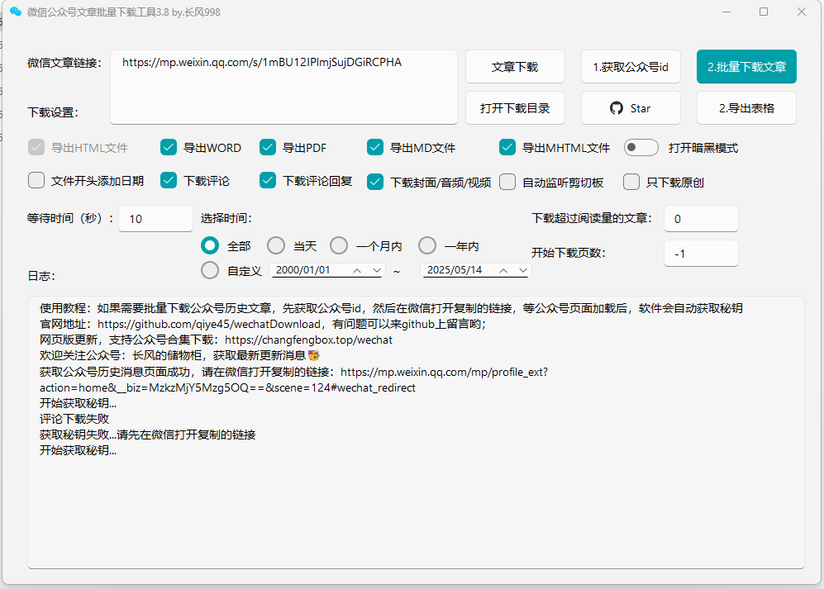Click the 等待时间 field showing 10
824x589 pixels.
pos(155,219)
